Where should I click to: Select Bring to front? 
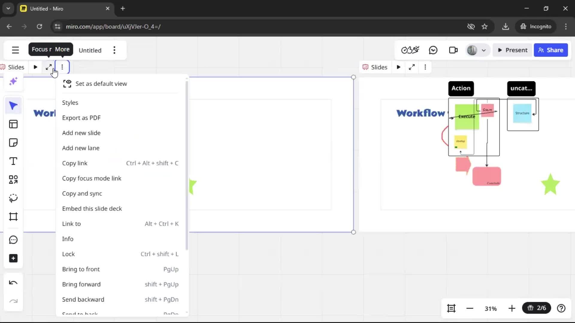click(120, 269)
